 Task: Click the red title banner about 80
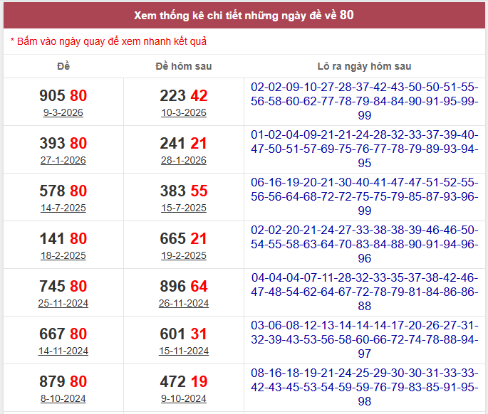[244, 15]
